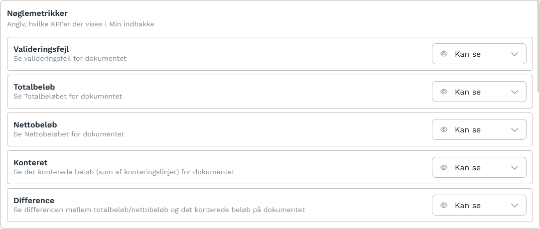The height and width of the screenshot is (229, 540).
Task: Expand the Totalbeløb dropdown chevron
Action: 515,92
